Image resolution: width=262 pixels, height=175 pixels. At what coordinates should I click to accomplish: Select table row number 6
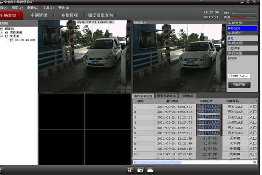click(195, 133)
